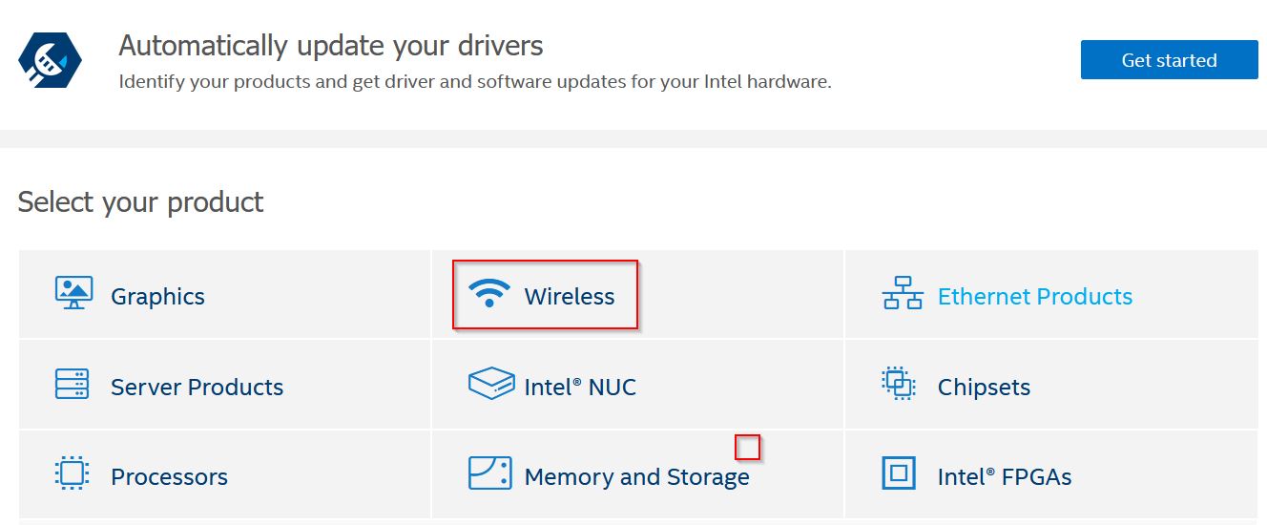This screenshot has width=1267, height=525.
Task: Click the Ethernet network topology icon
Action: [903, 293]
